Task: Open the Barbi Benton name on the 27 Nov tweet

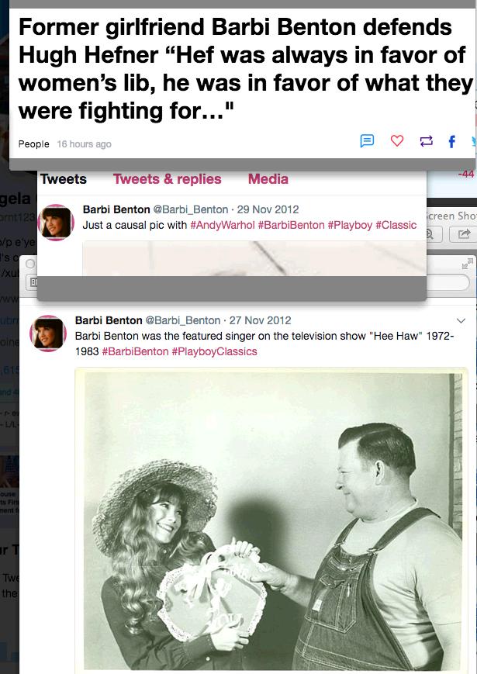Action: 109,320
